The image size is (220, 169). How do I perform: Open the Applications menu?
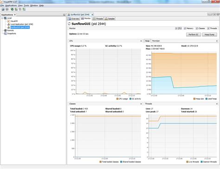11,6
